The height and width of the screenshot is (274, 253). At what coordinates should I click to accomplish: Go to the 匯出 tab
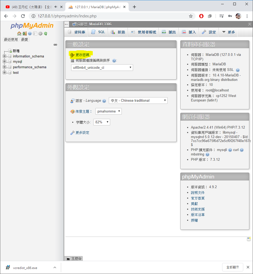coord(169,32)
